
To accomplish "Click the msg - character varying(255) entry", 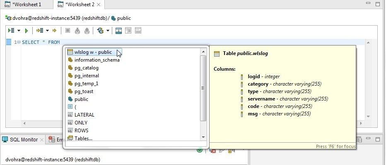I will [279, 114].
